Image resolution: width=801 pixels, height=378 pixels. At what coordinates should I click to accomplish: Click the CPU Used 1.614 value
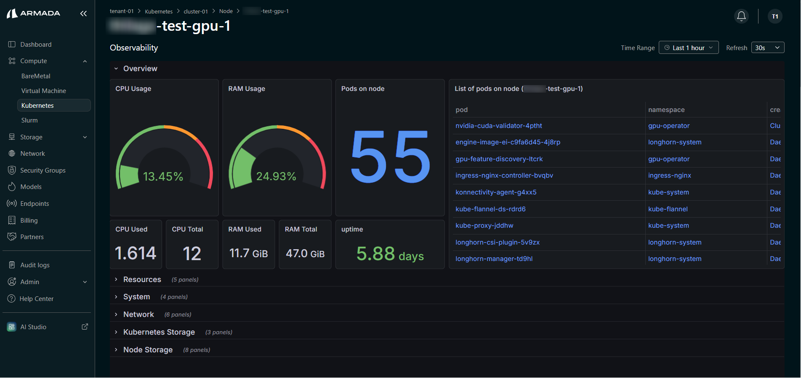pos(136,253)
